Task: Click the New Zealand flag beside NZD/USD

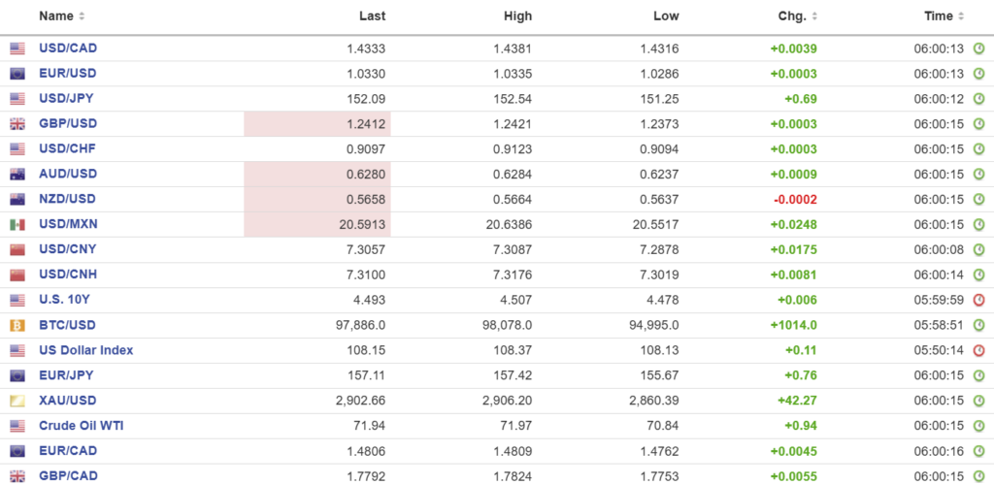Action: pos(17,200)
